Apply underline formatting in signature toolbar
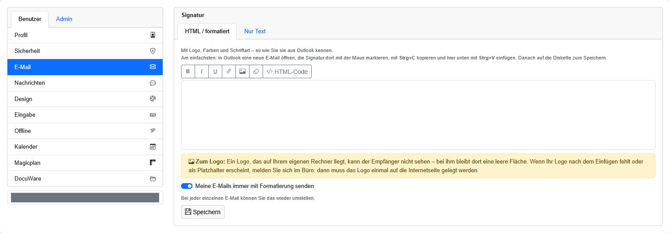The height and width of the screenshot is (233, 670). click(215, 71)
